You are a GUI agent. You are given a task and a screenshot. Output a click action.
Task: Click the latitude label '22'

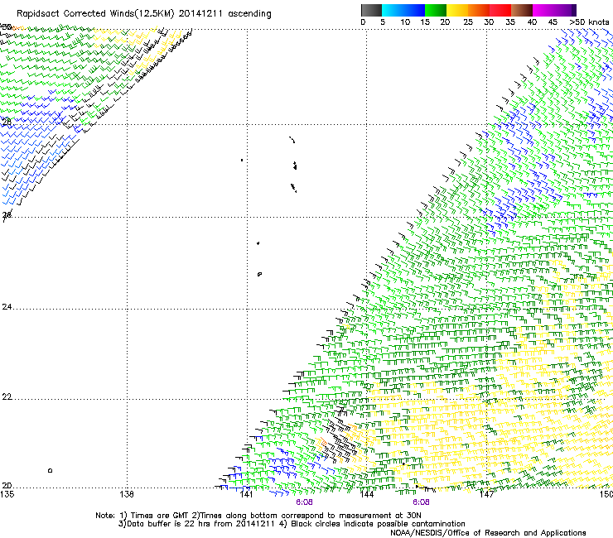tap(7, 397)
